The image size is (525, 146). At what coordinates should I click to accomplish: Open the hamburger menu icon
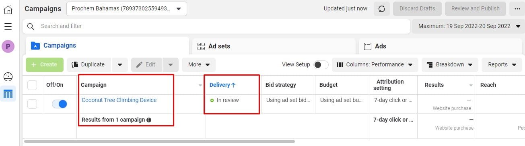point(8,26)
